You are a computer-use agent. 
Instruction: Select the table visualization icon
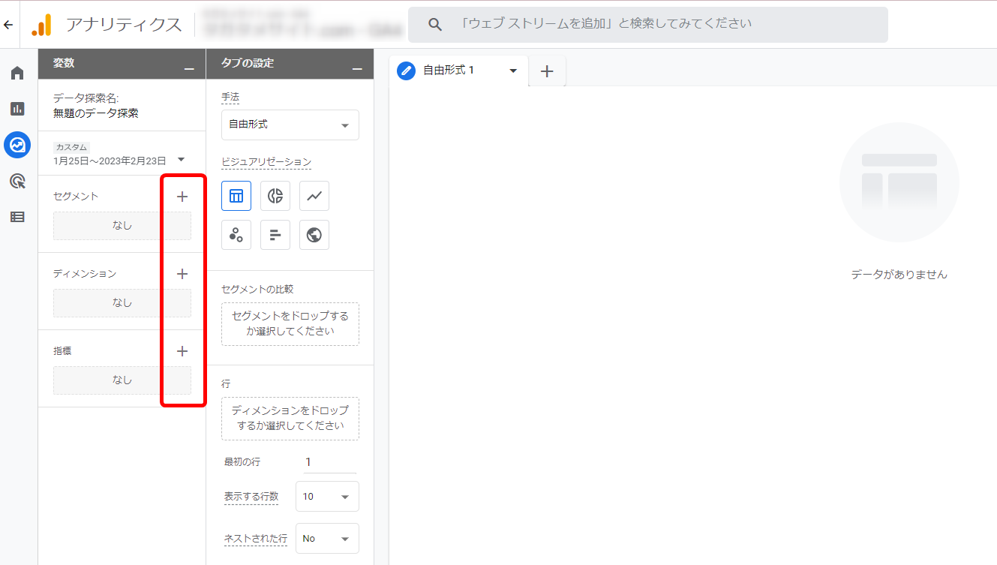tap(236, 196)
